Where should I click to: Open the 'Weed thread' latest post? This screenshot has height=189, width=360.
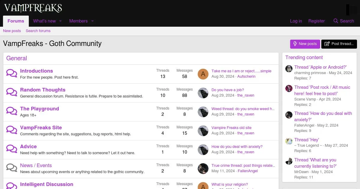243,109
